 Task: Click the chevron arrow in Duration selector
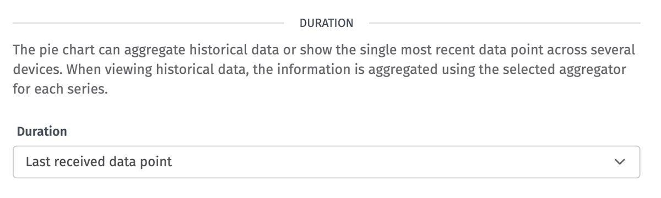[620, 162]
